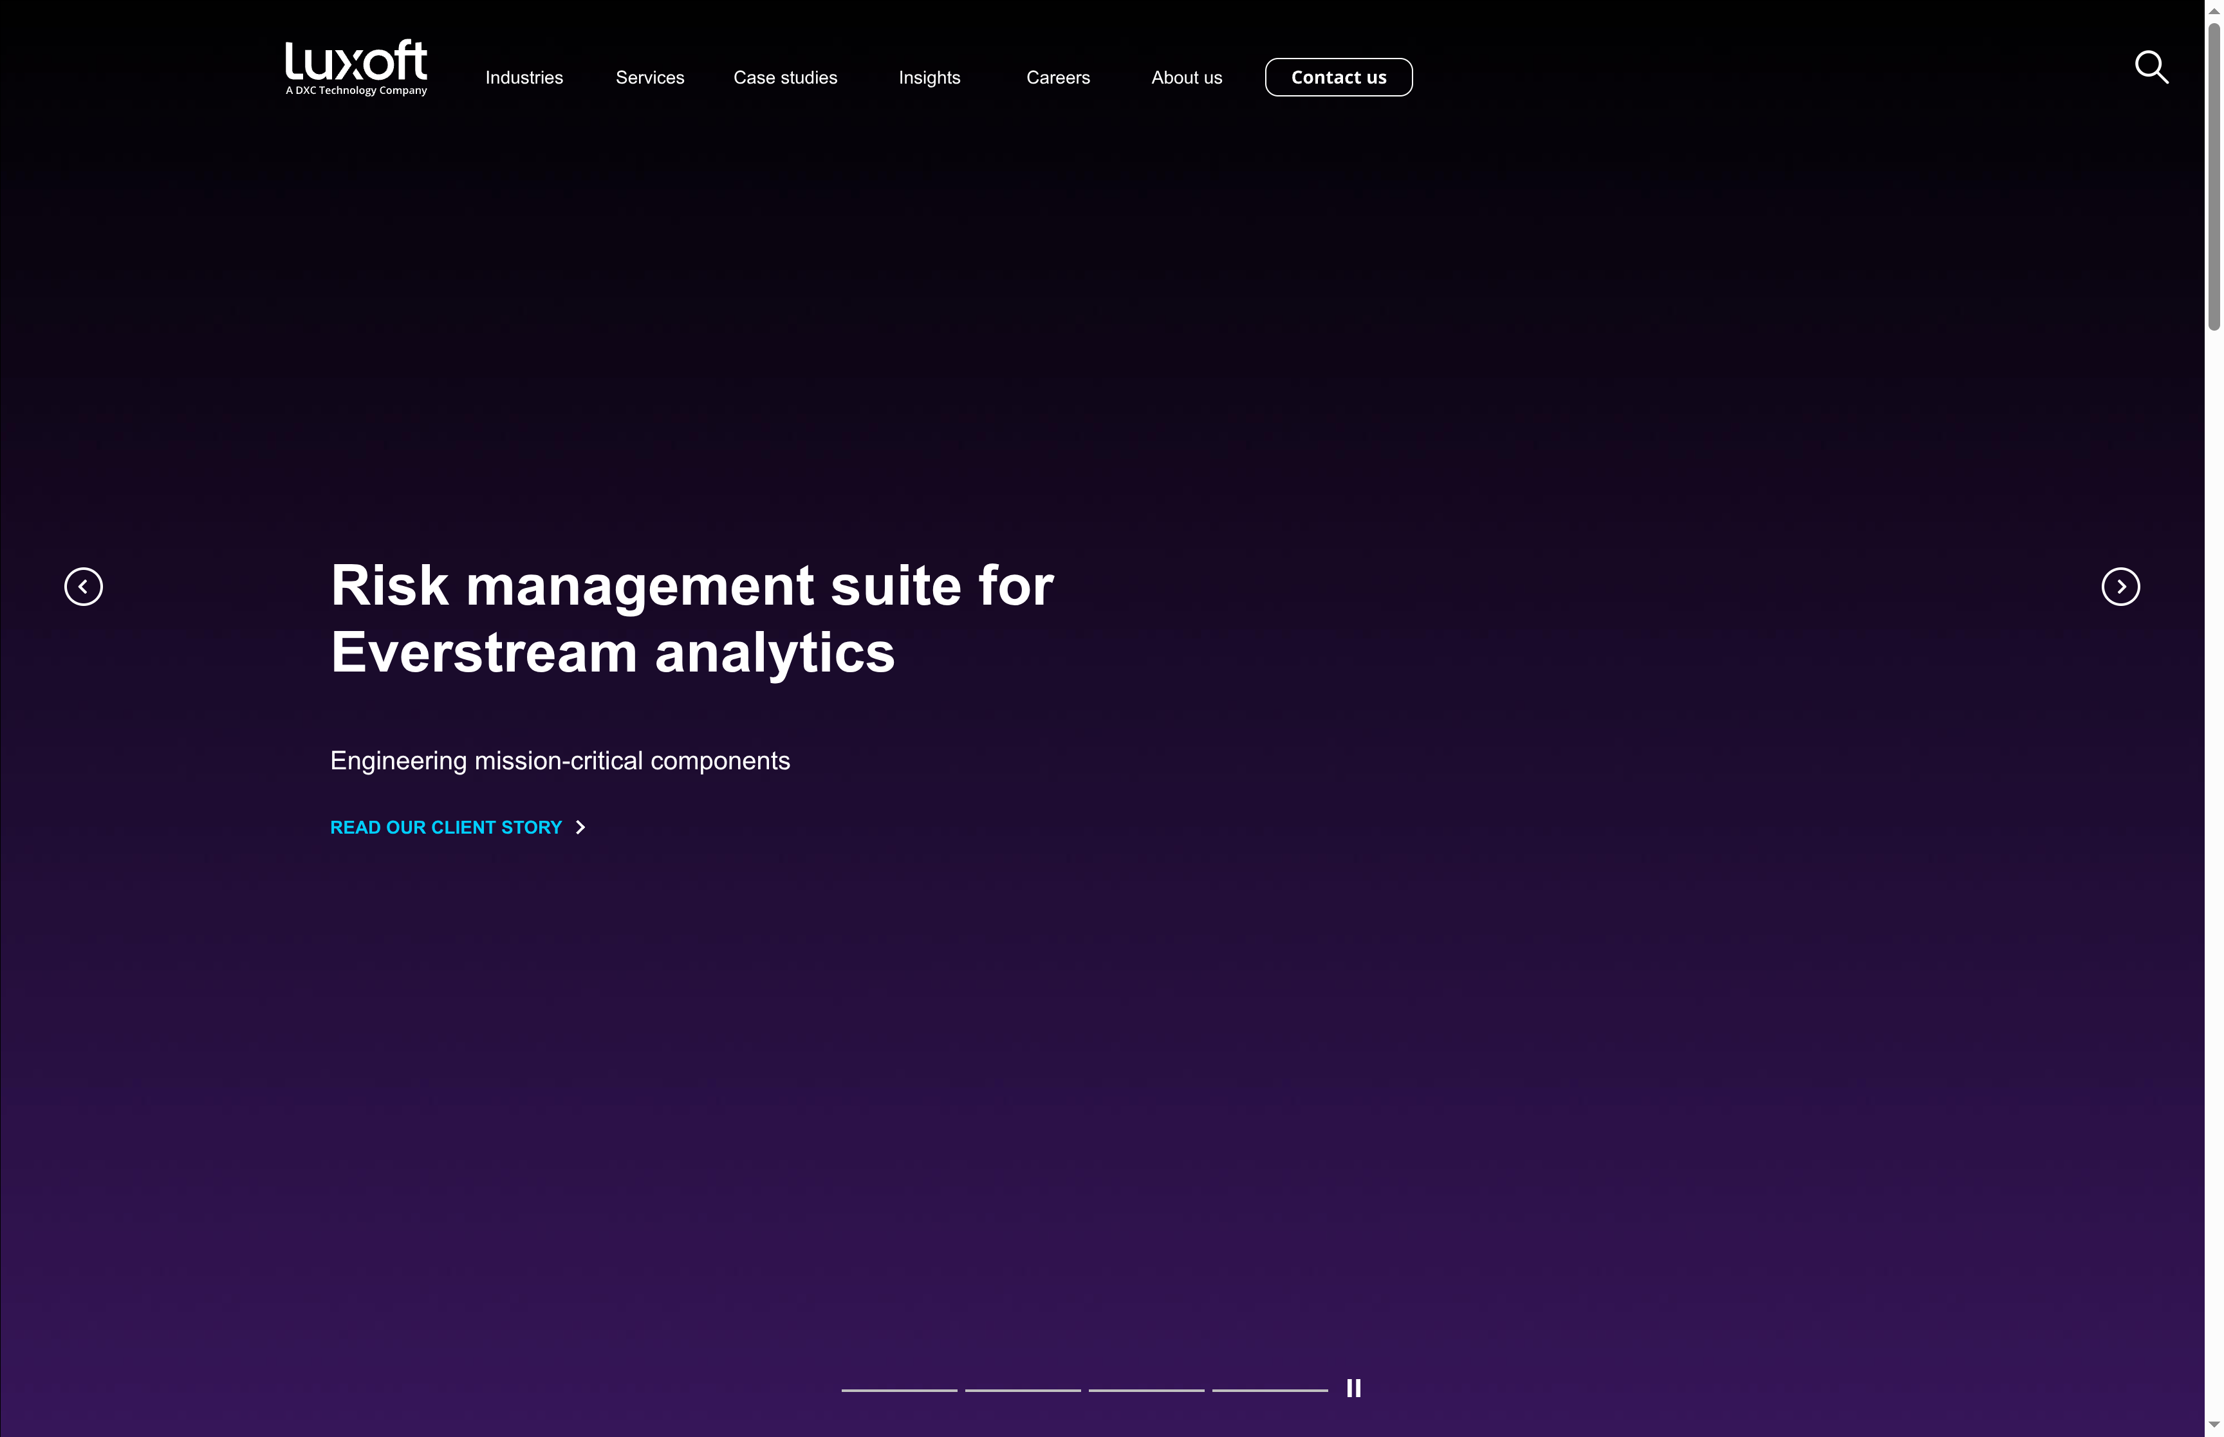Jump to third carousel slide indicator

point(1146,1390)
